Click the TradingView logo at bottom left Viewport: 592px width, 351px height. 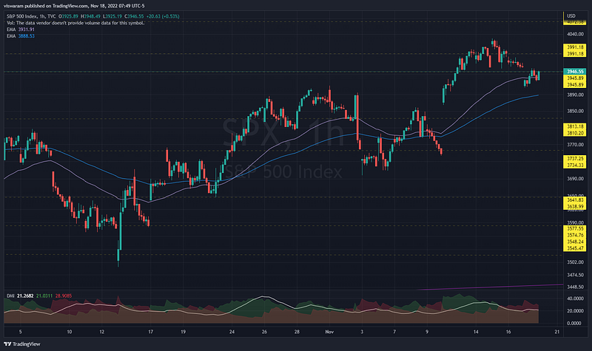(22, 344)
